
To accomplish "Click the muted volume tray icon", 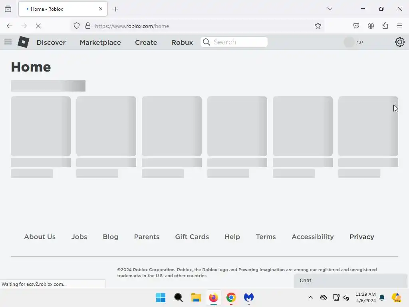I will 346,297.
